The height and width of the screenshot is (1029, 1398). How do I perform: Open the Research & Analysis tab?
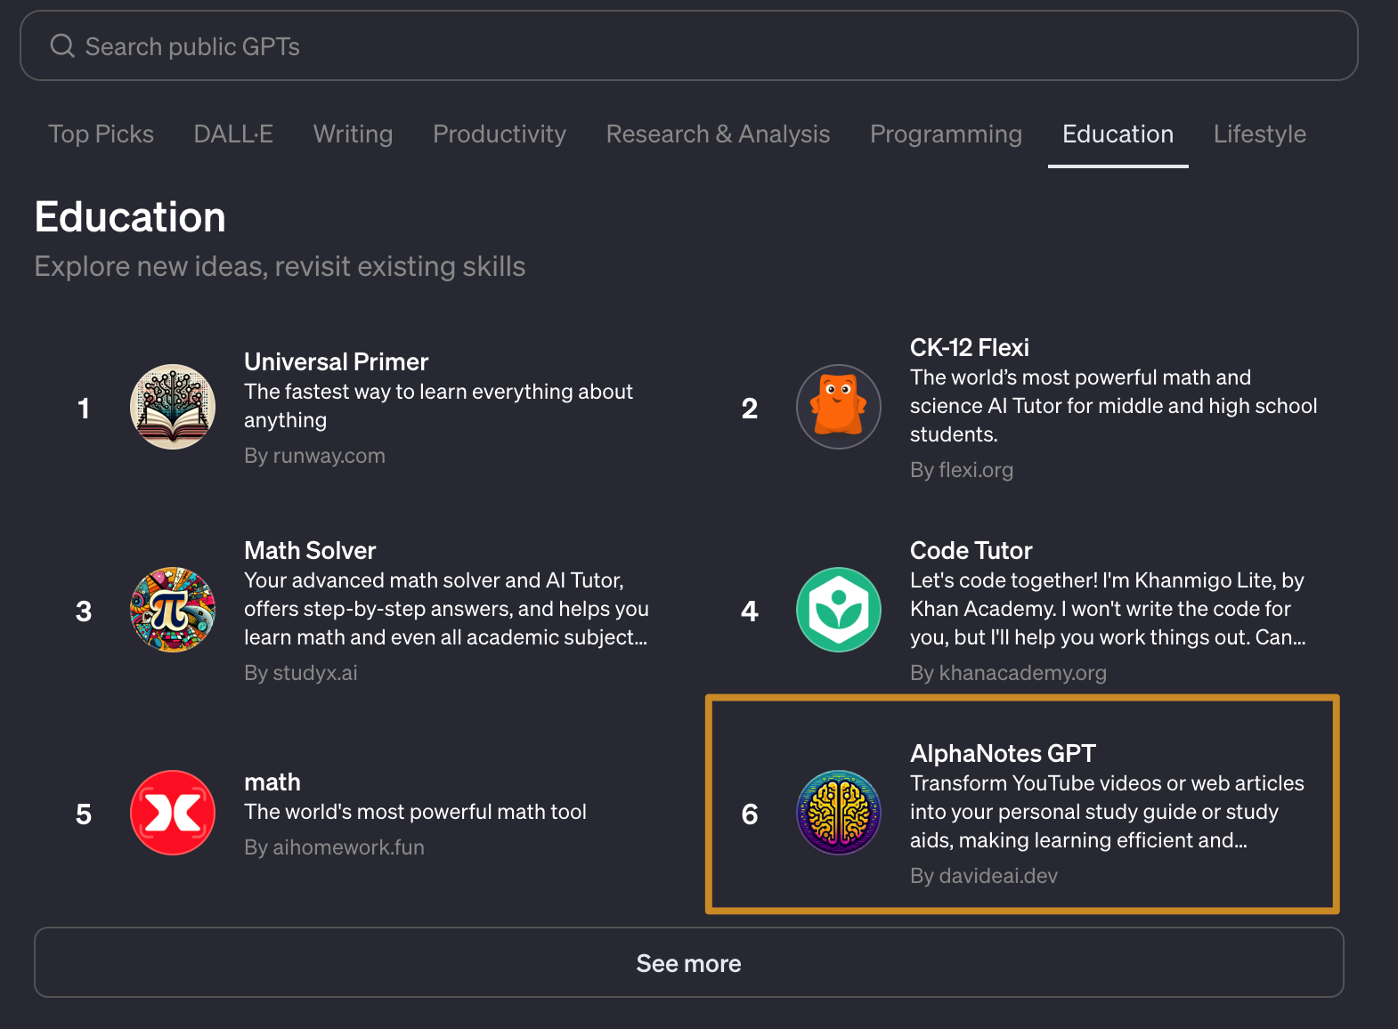tap(718, 134)
